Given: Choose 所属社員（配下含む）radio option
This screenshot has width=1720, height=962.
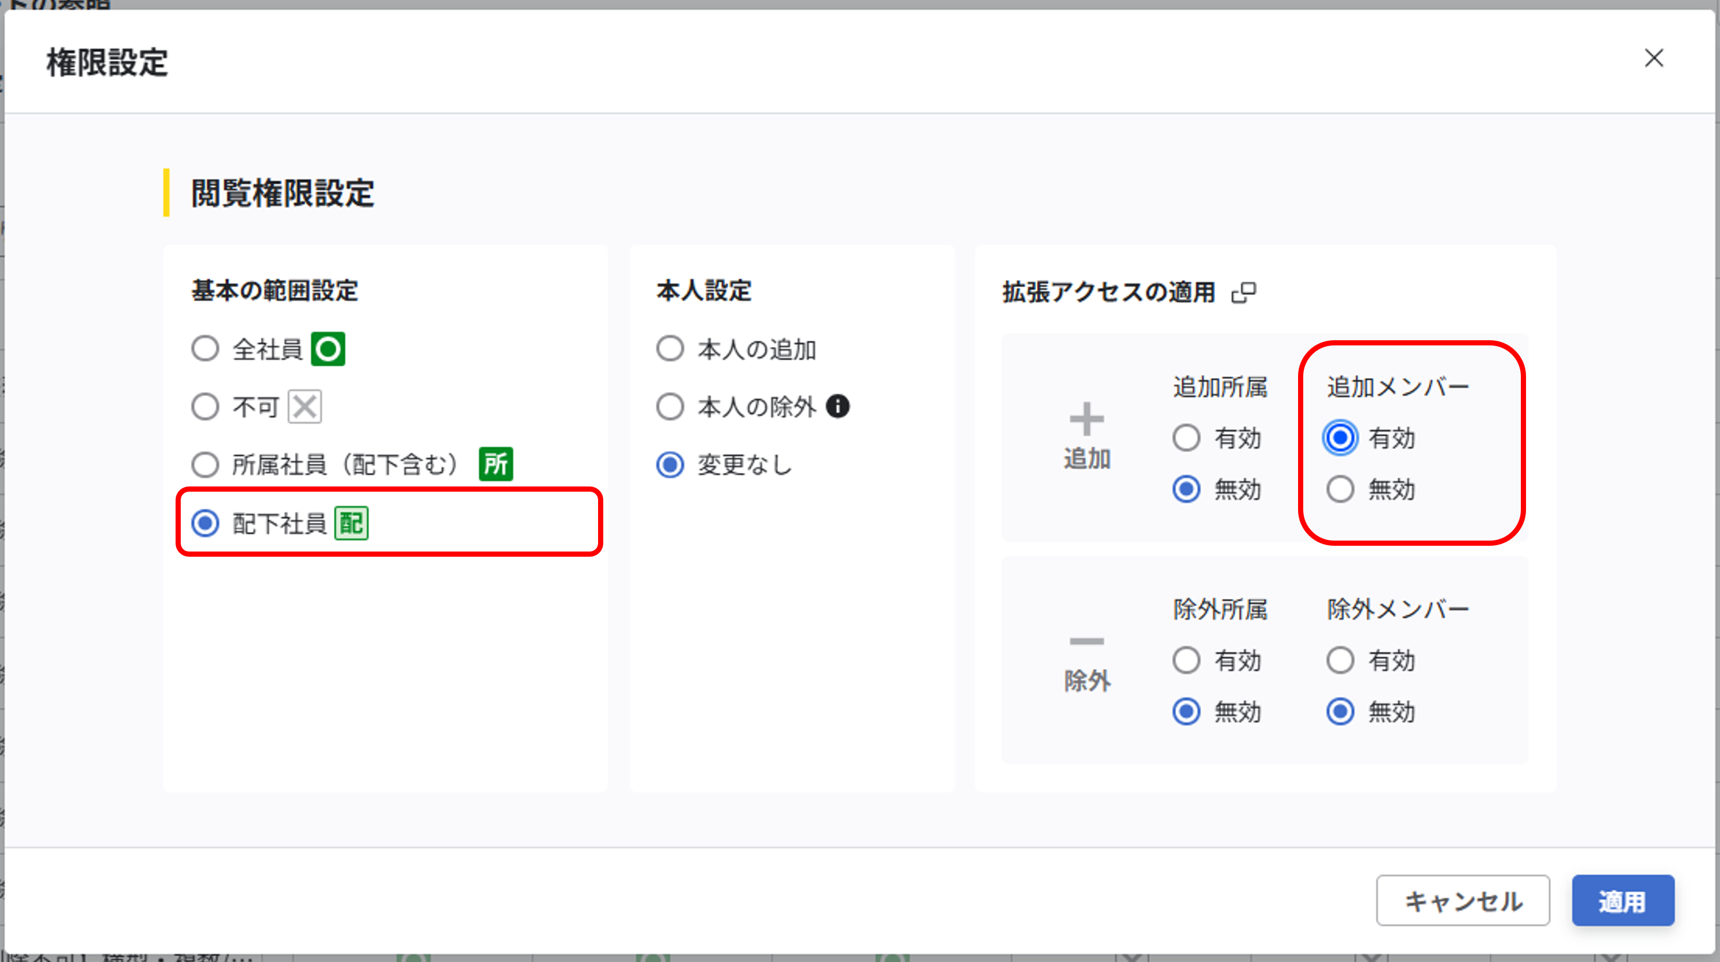Looking at the screenshot, I should [x=205, y=465].
